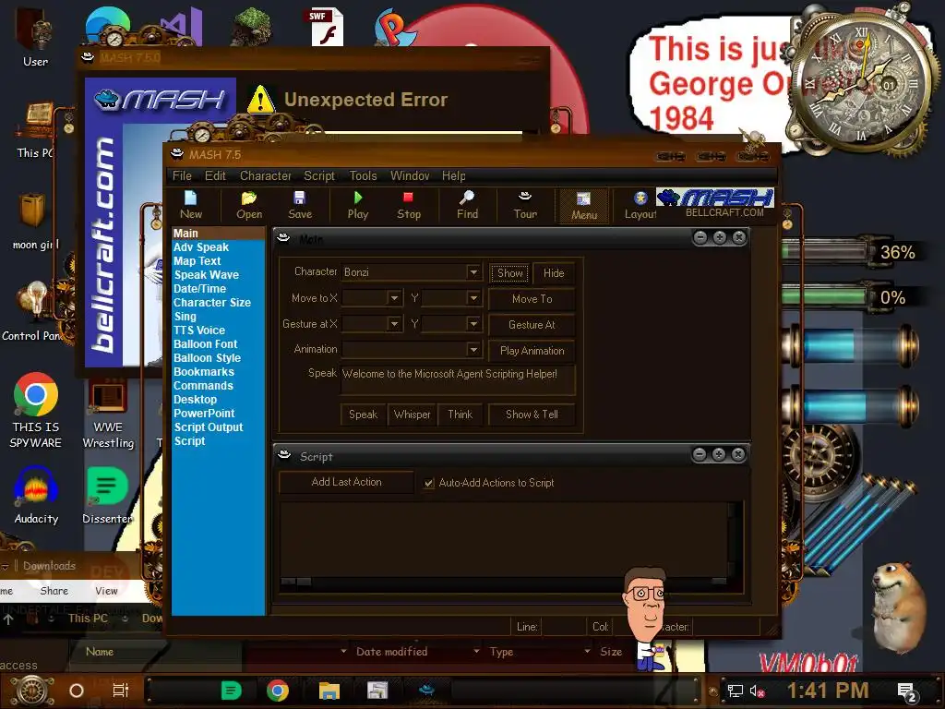945x709 pixels.
Task: Open the Dissenter desktop icon
Action: click(x=107, y=496)
